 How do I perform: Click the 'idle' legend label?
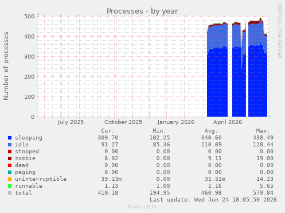click(x=22, y=145)
